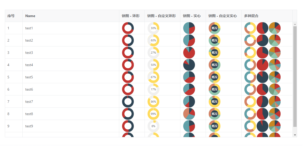Click the 多种混合 column header
The image size is (303, 146).
(251, 16)
